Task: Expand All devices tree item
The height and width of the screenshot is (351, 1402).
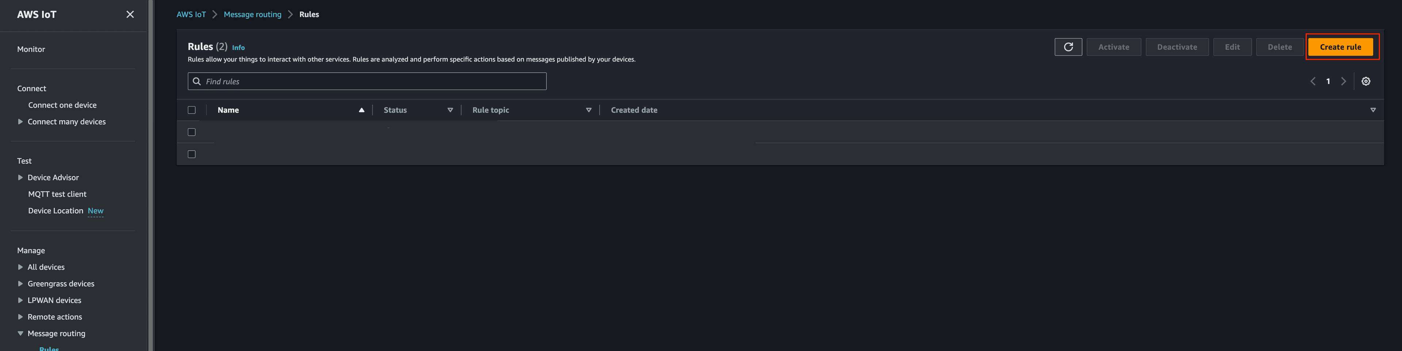Action: pyautogui.click(x=20, y=267)
